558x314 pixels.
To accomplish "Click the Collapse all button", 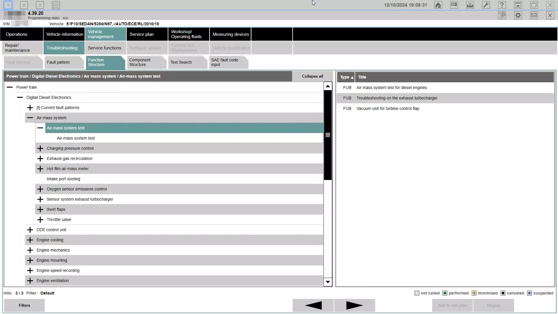I will tap(312, 76).
